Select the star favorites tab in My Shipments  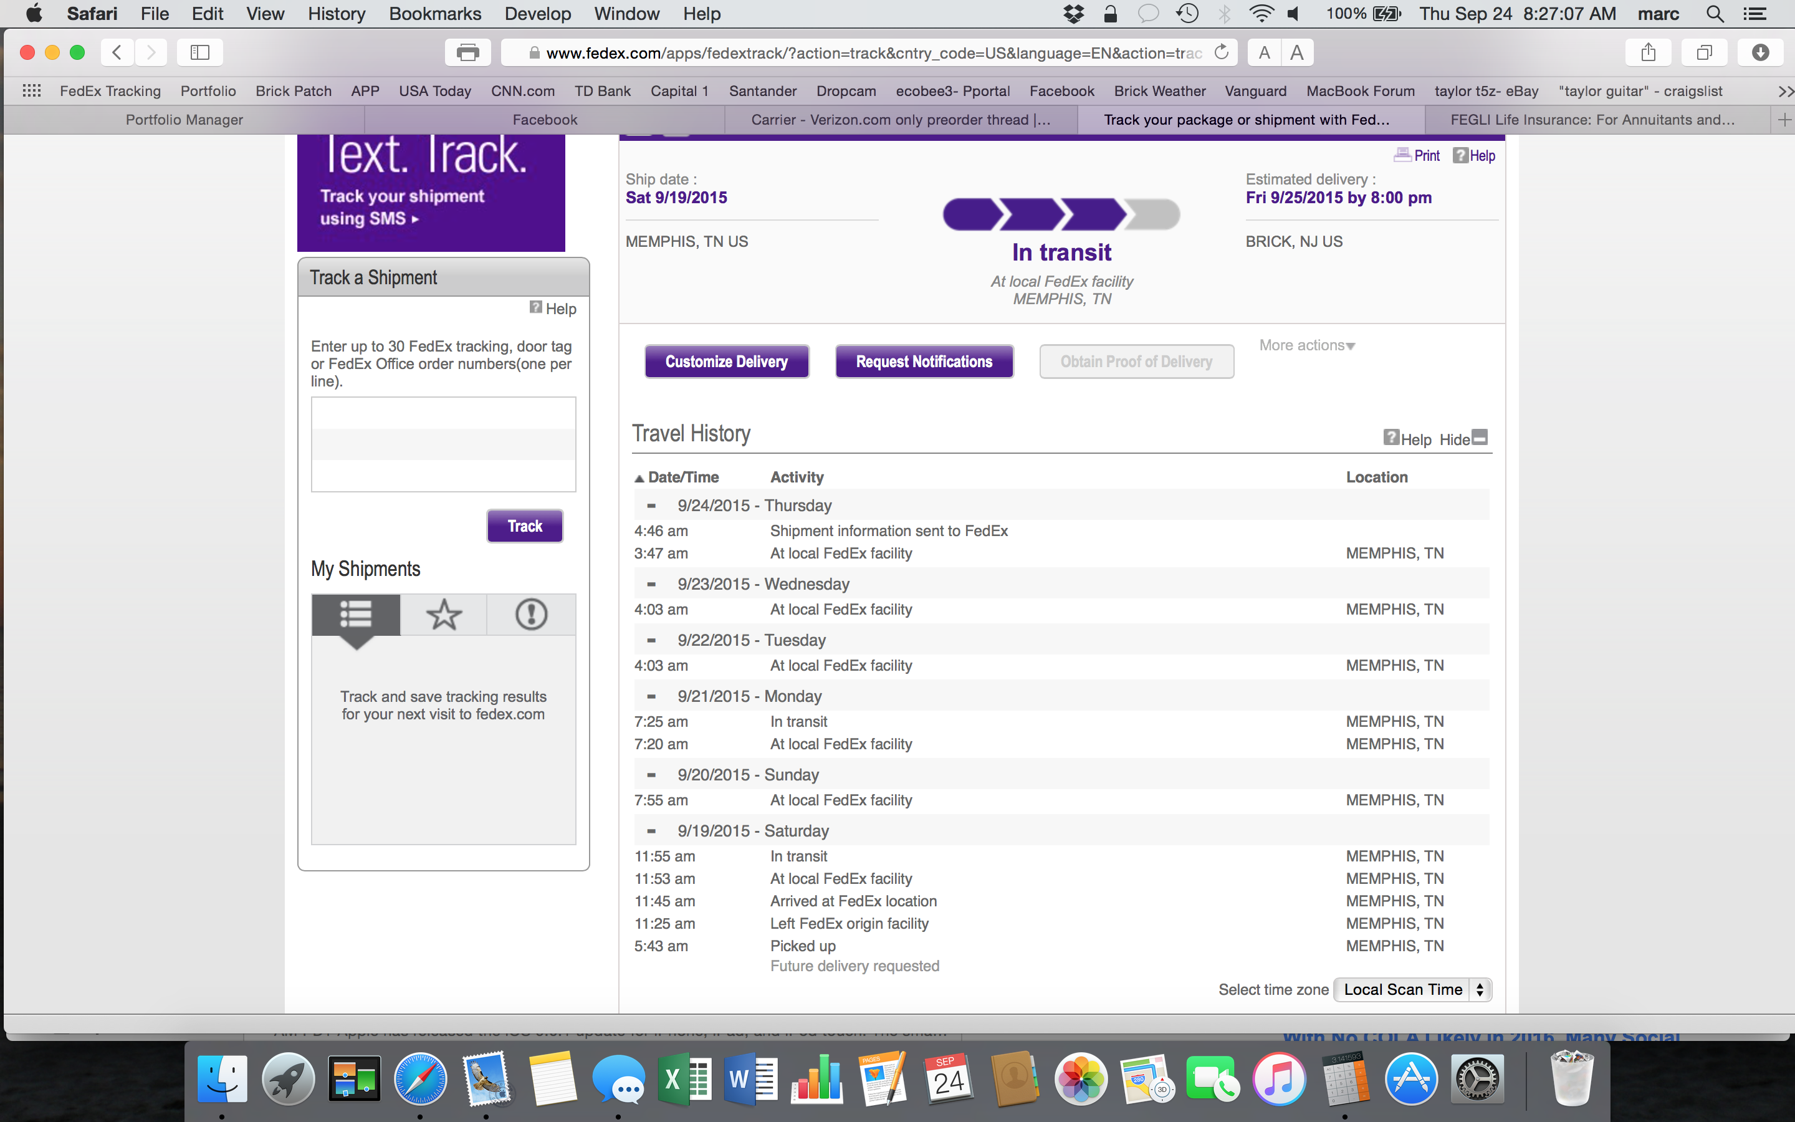pyautogui.click(x=444, y=615)
